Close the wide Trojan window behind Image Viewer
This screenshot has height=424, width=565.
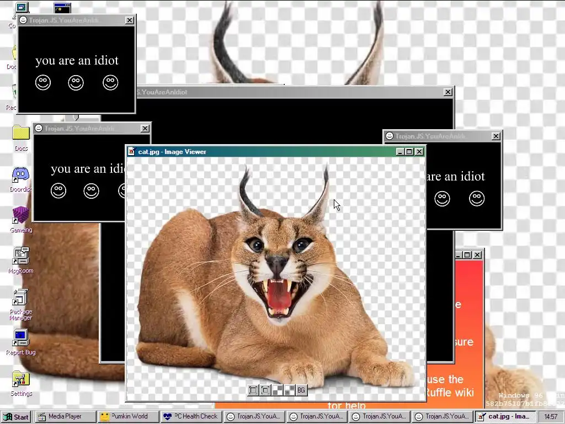(448, 92)
